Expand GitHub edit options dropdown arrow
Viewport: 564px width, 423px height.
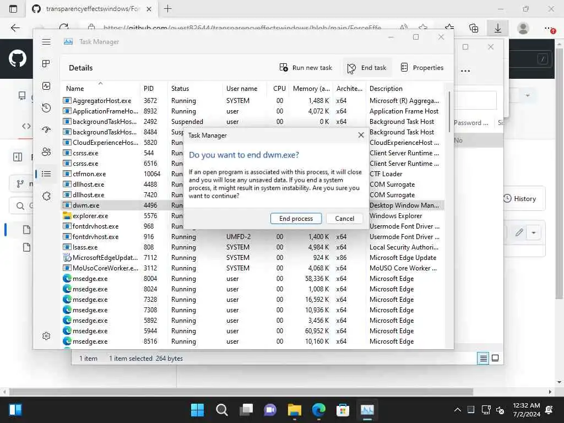[x=534, y=233]
